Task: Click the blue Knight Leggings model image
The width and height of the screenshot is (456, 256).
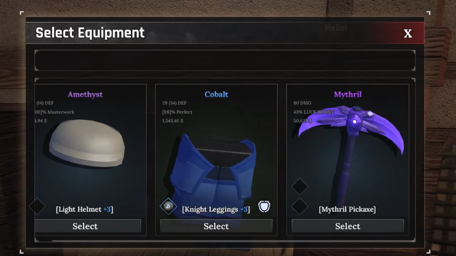Action: 213,171
